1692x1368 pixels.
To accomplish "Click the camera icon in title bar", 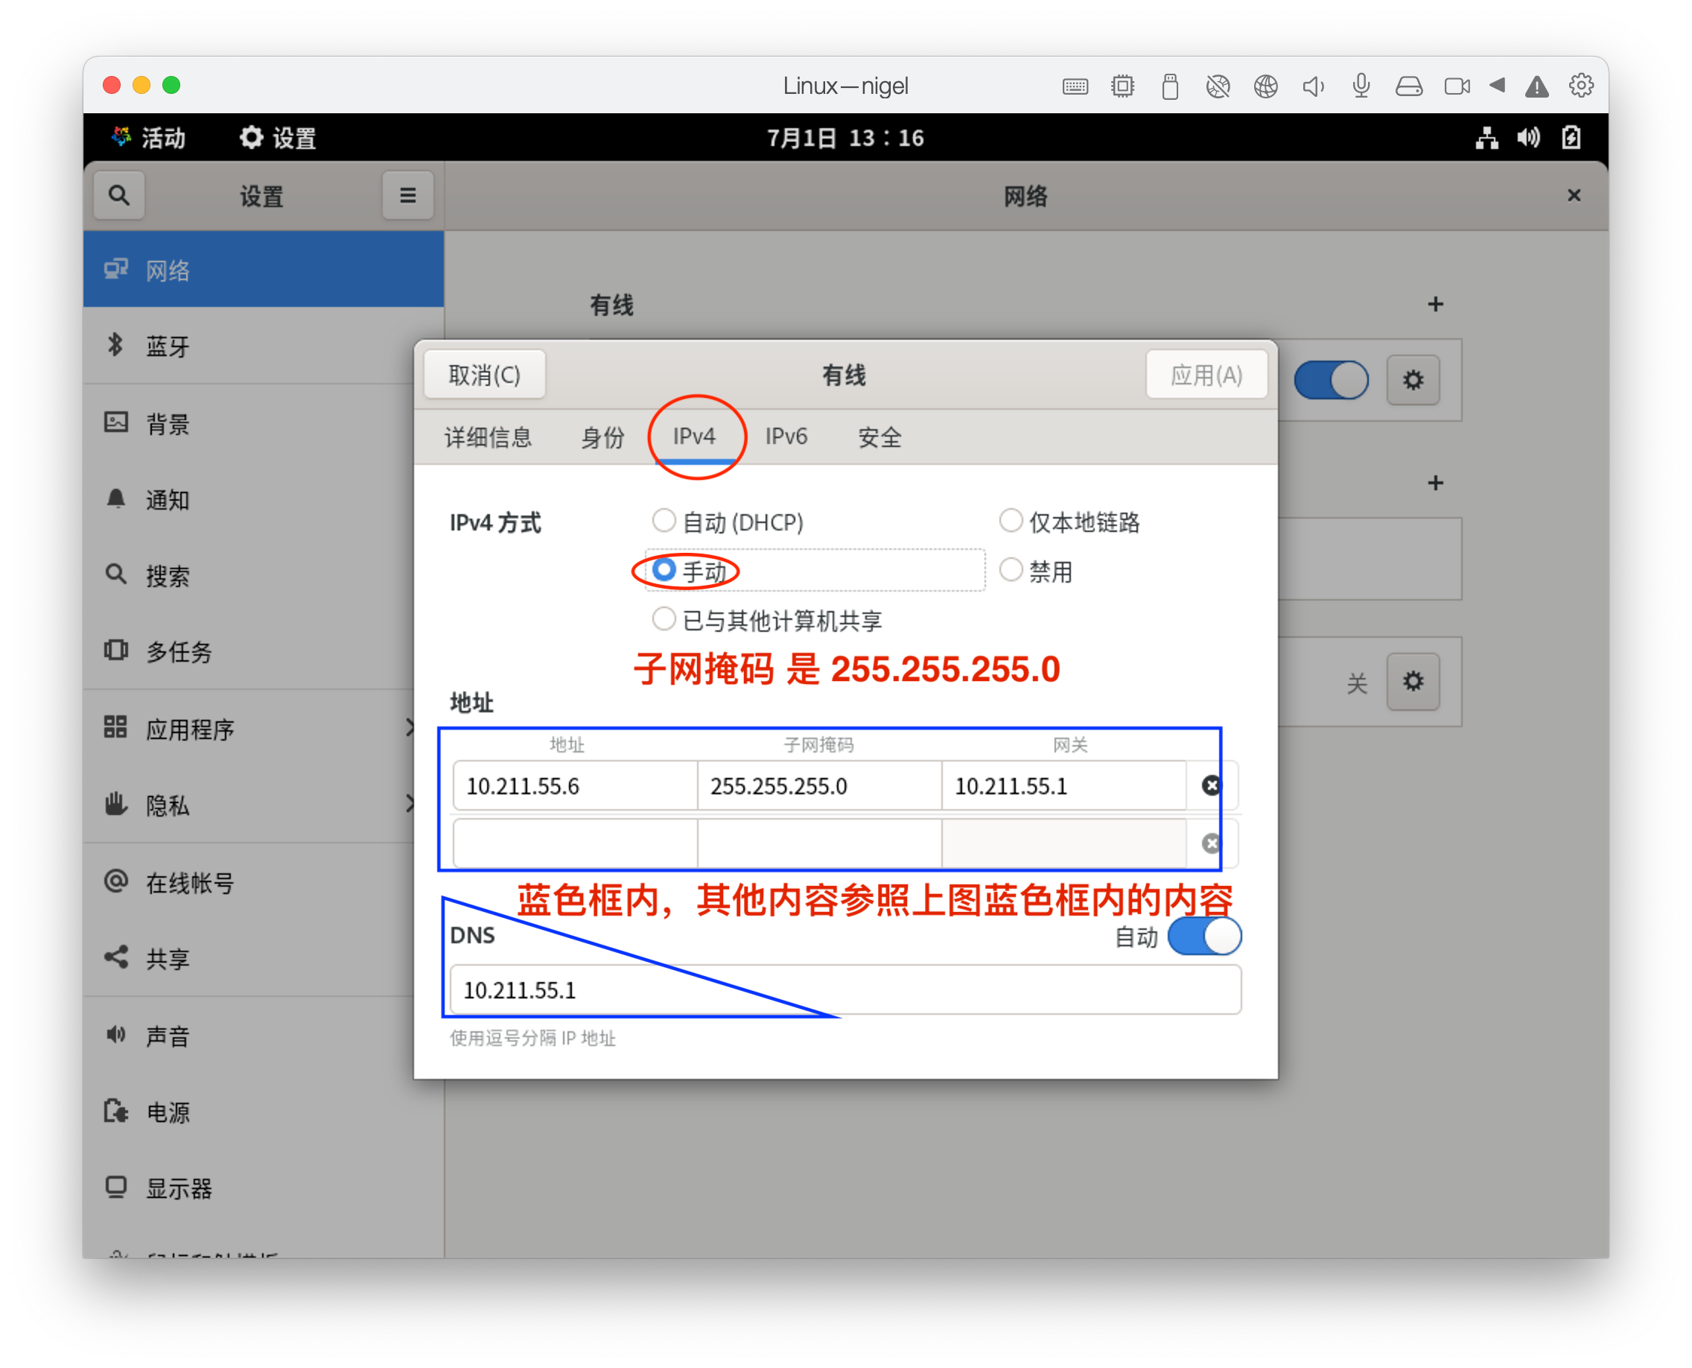I will tap(1457, 86).
